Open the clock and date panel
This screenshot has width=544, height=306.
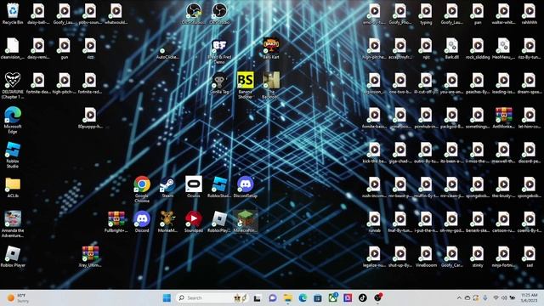click(x=529, y=298)
